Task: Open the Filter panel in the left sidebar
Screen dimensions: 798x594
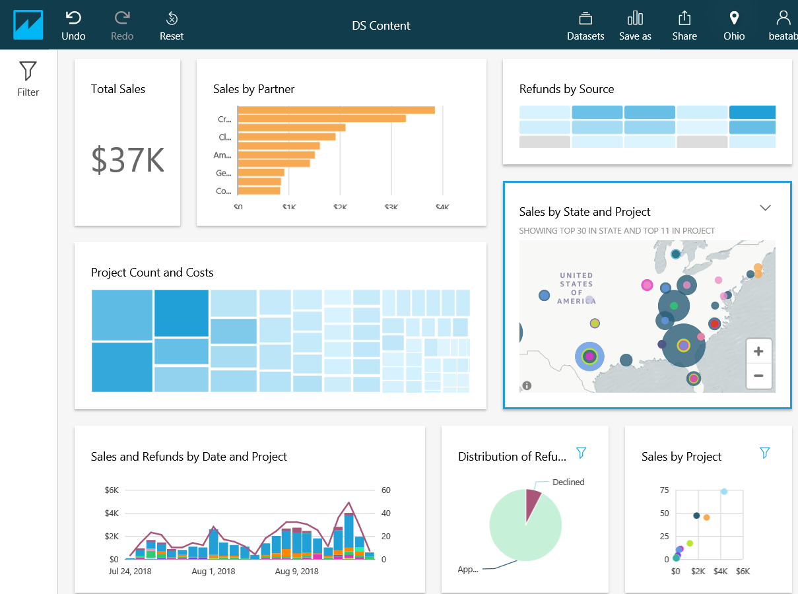Action: (28, 78)
